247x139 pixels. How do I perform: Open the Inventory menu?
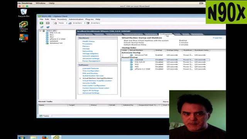tap(62, 19)
